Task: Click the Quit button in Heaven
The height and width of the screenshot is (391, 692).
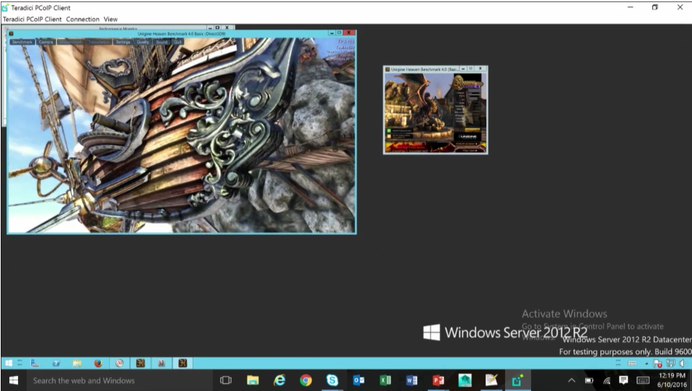Action: click(178, 42)
